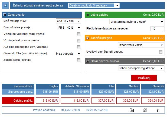Click Tilia insurance price 327,00 EUR
The width and height of the screenshot is (167, 117).
click(103, 92)
